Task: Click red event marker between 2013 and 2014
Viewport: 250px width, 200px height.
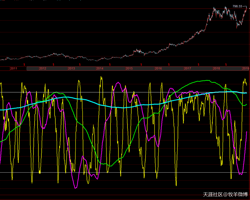Action: tap(80, 65)
